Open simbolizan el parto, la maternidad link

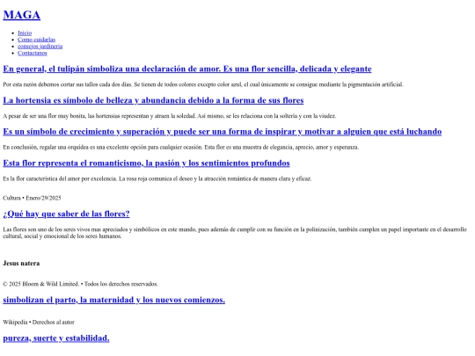pos(113,300)
